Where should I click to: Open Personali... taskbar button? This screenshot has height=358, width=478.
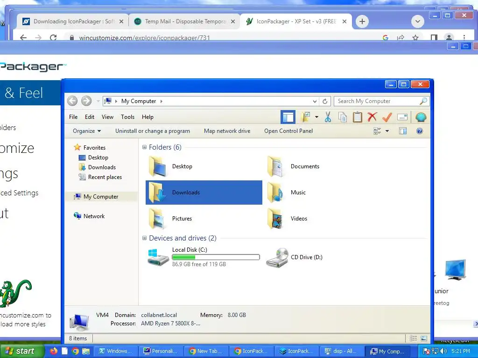click(x=160, y=351)
